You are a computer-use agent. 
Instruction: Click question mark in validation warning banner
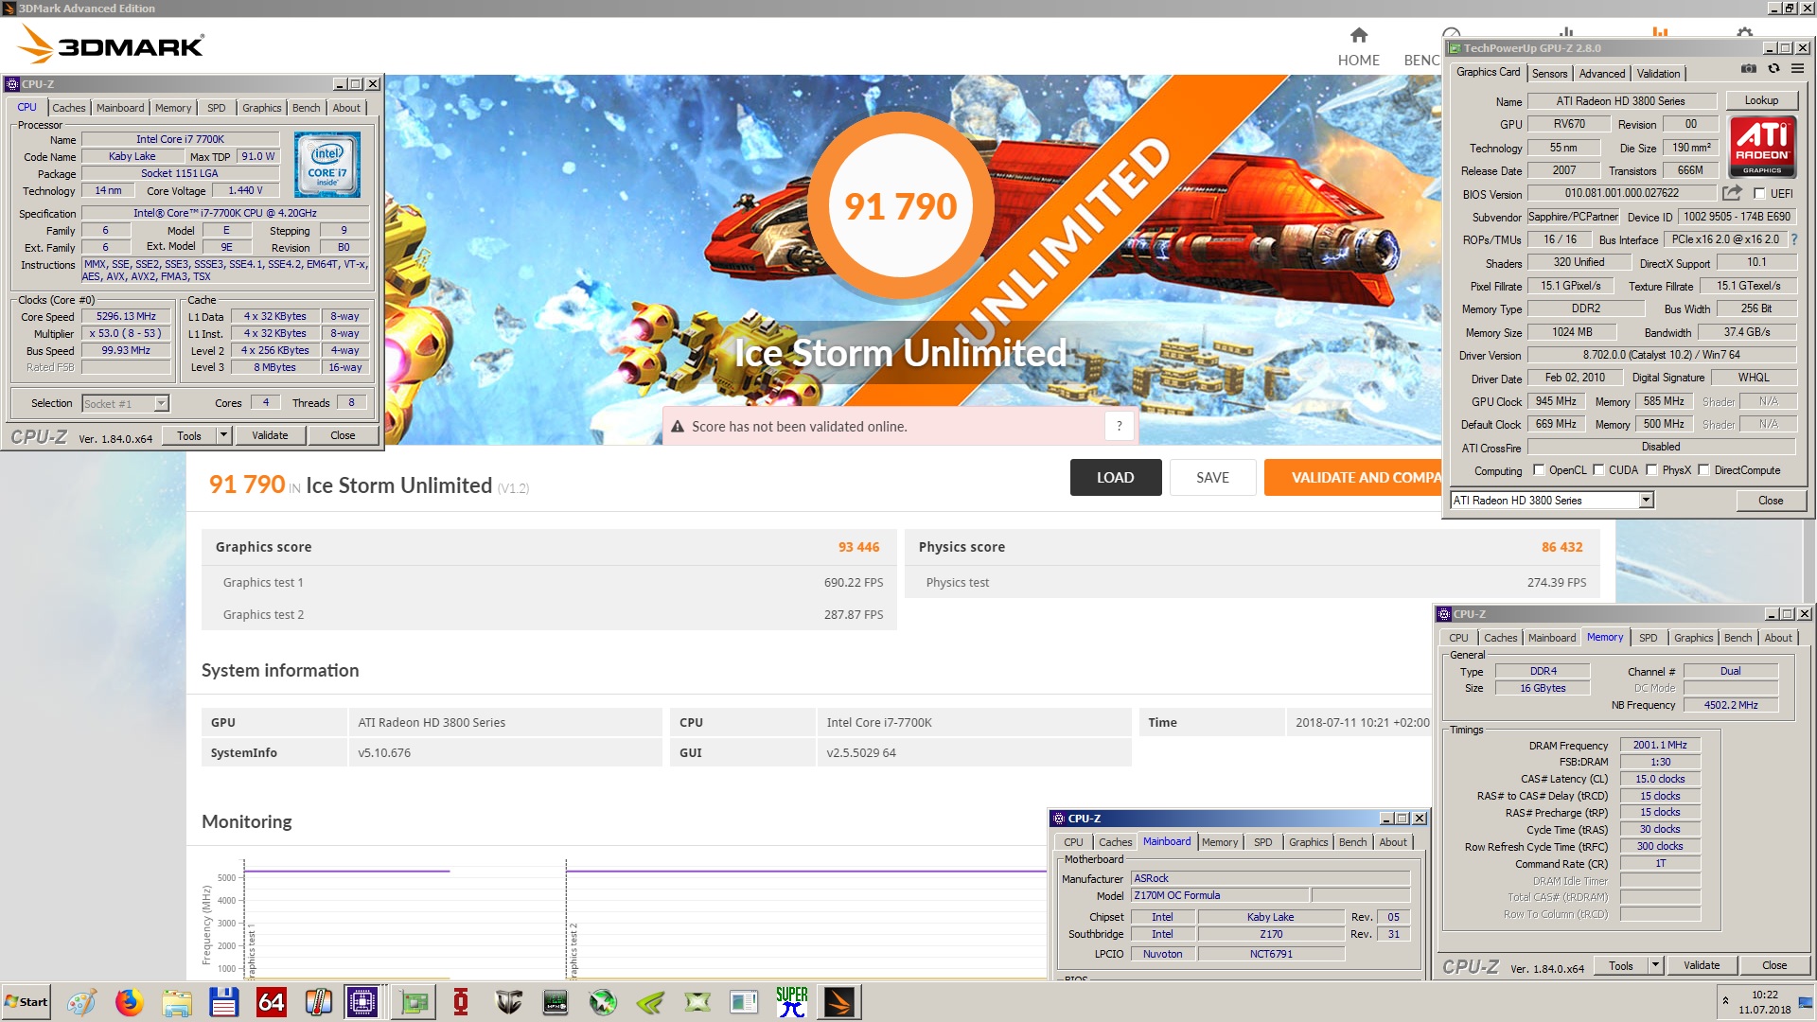pos(1119,426)
